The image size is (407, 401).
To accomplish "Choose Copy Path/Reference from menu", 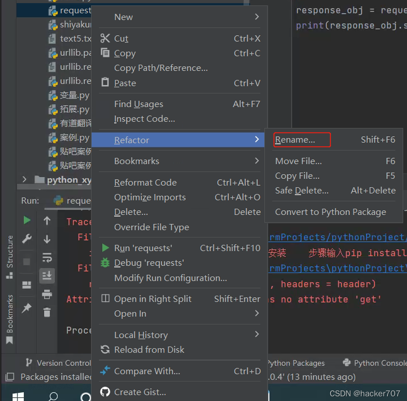I will pyautogui.click(x=180, y=68).
